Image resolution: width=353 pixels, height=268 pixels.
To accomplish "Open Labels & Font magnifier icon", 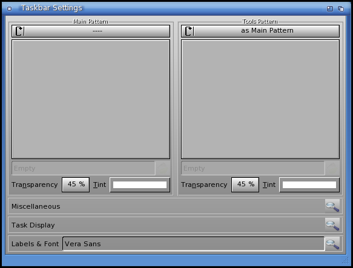I will (x=332, y=244).
